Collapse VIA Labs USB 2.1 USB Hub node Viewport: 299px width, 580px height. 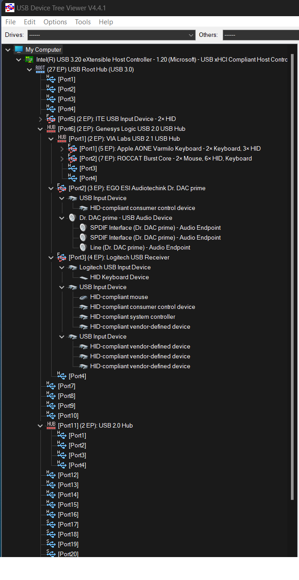point(51,138)
